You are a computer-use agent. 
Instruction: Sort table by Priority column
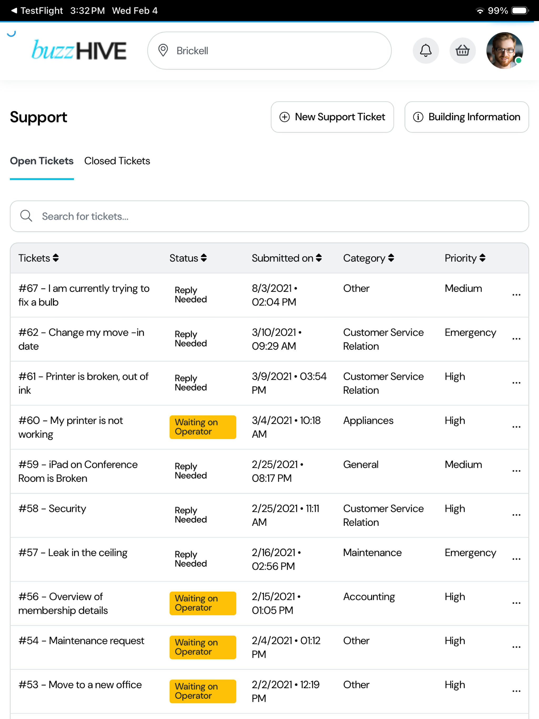click(465, 258)
